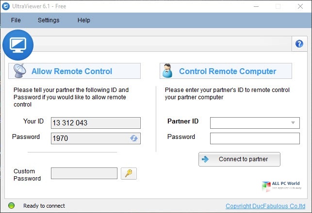Click the Custom Password label

pos(27,175)
